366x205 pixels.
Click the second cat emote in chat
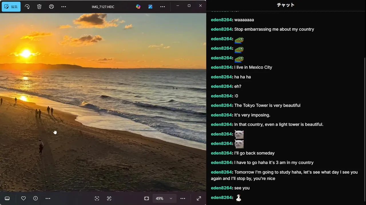pos(239,144)
